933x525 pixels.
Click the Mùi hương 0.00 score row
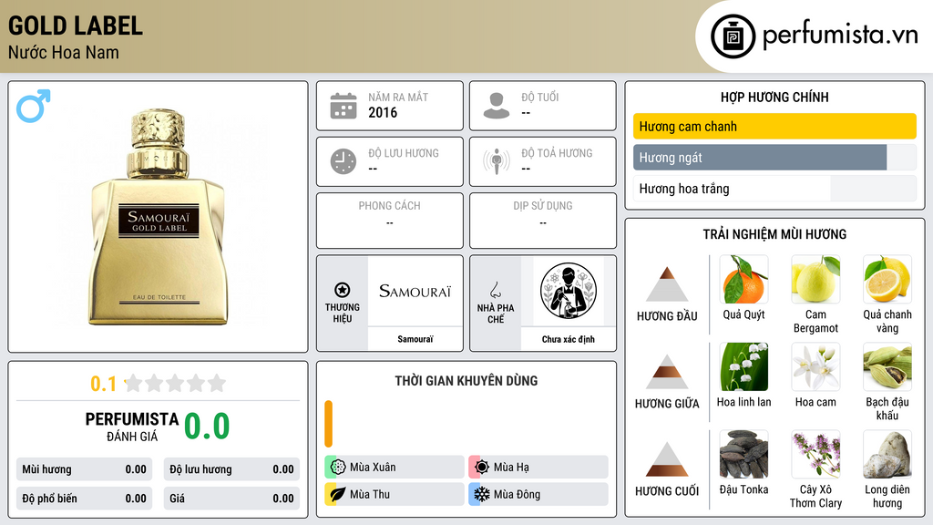84,469
